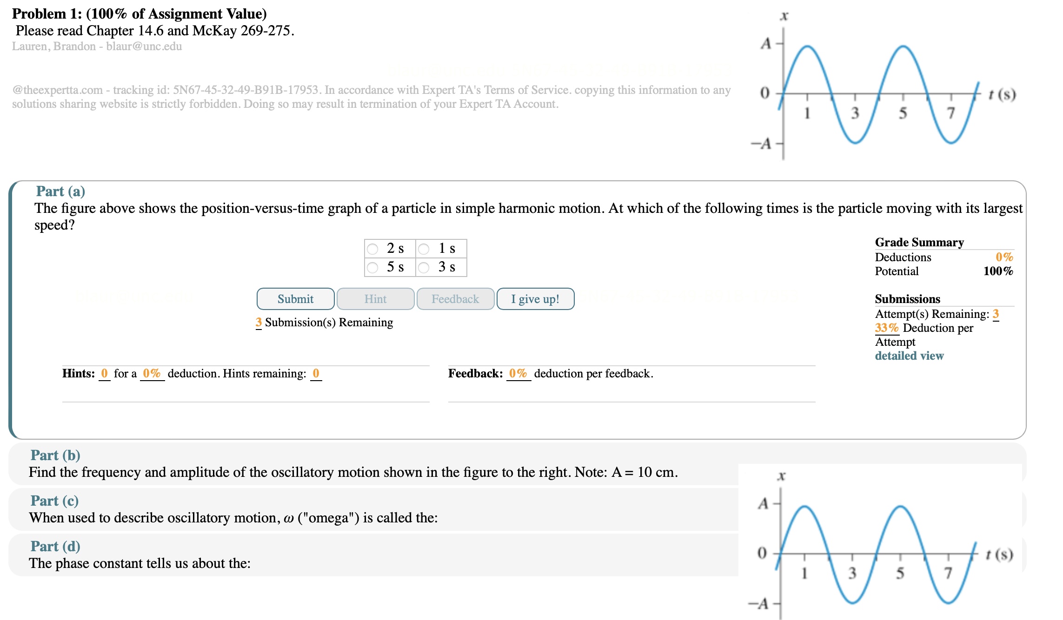This screenshot has width=1063, height=620.
Task: Click the Submit button
Action: (295, 299)
